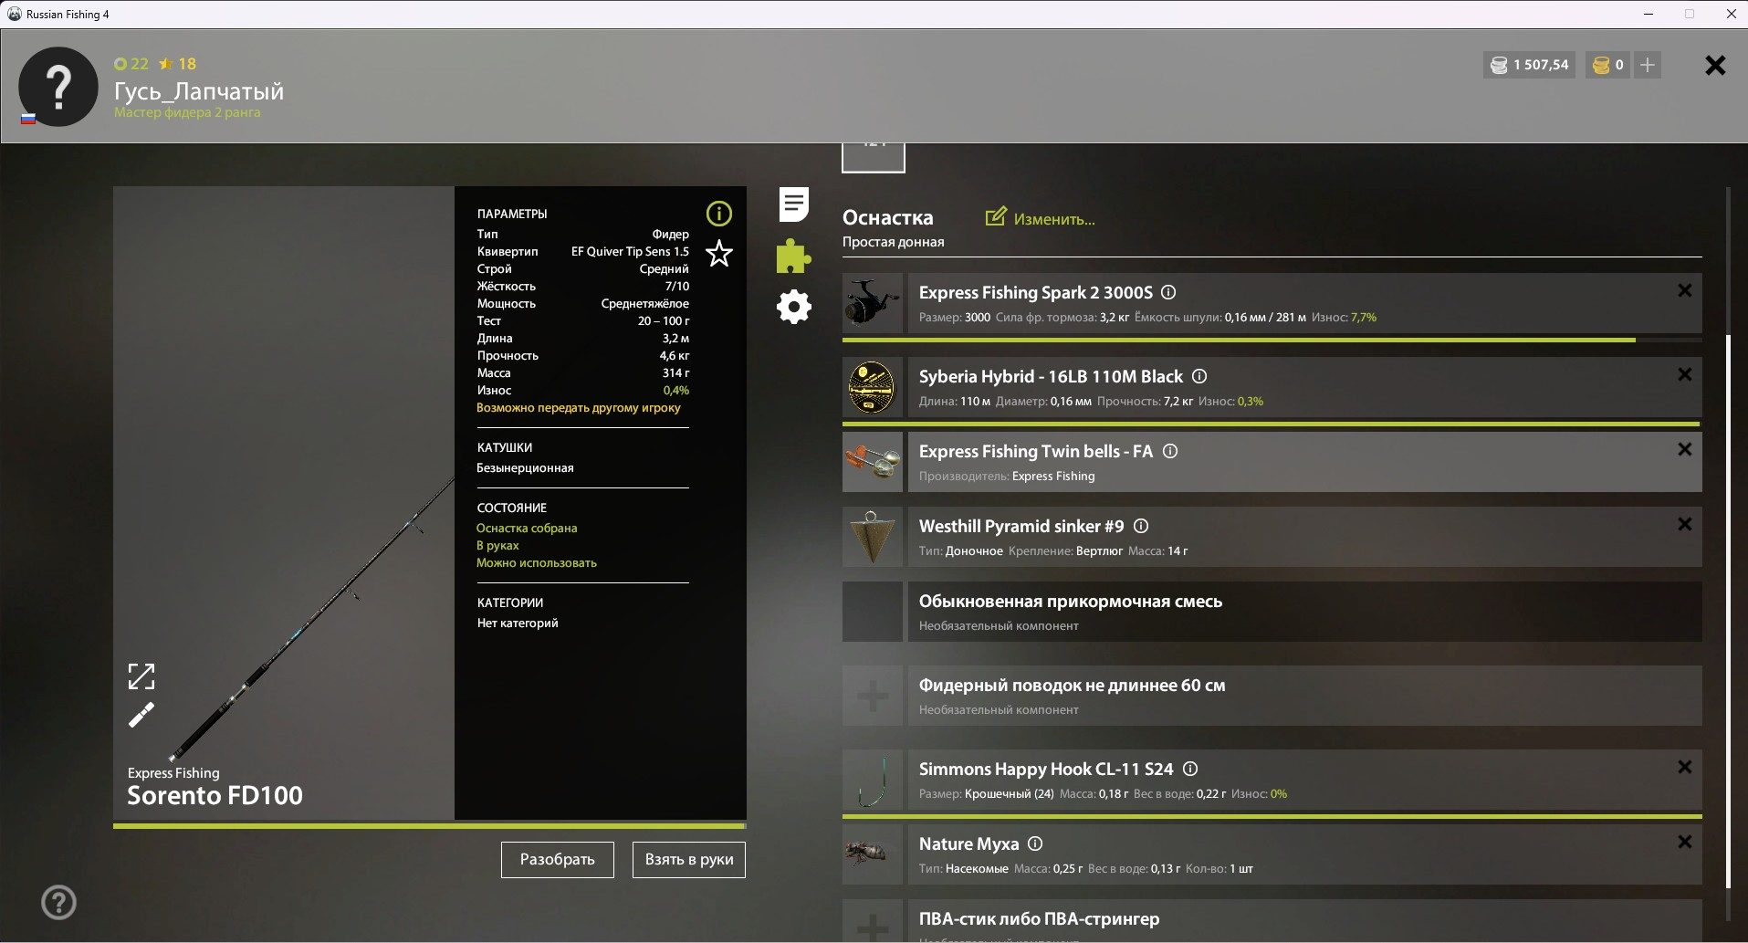Click the rank text Мастер фидера 2 ранга

pyautogui.click(x=187, y=112)
